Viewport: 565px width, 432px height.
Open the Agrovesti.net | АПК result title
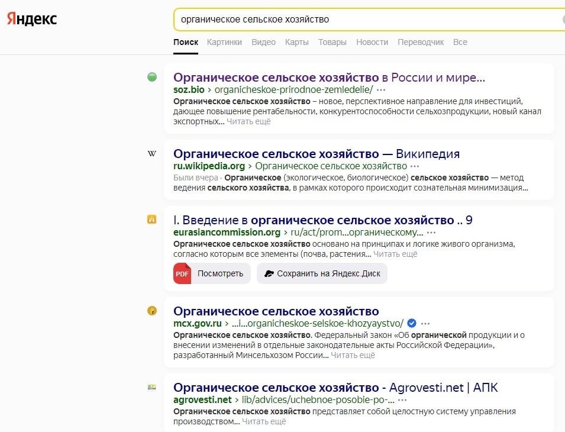[335, 388]
